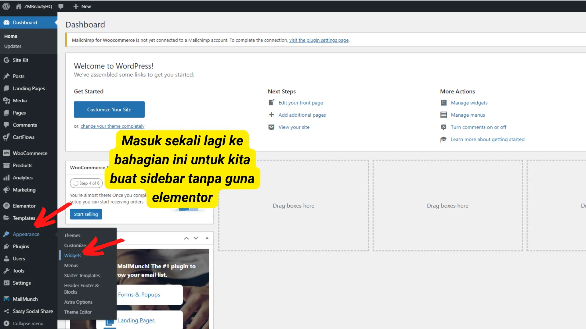Viewport: 586px width, 329px height.
Task: Open Header Footer & Blocks submenu item
Action: [x=81, y=288]
